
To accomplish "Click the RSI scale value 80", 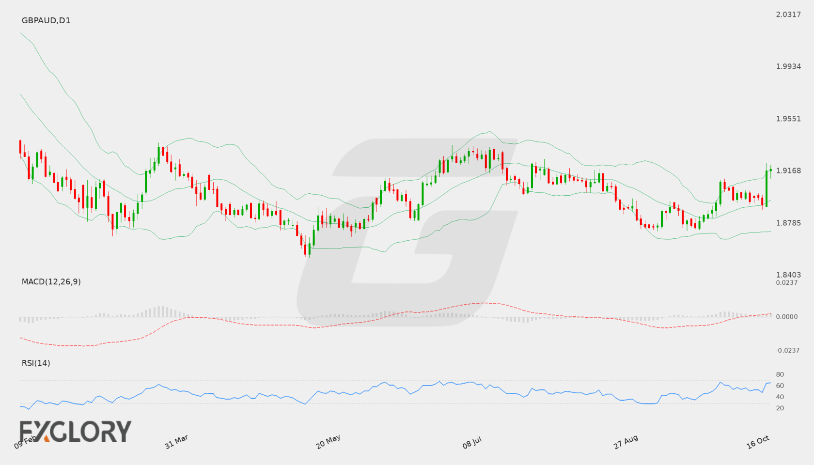I will [780, 374].
